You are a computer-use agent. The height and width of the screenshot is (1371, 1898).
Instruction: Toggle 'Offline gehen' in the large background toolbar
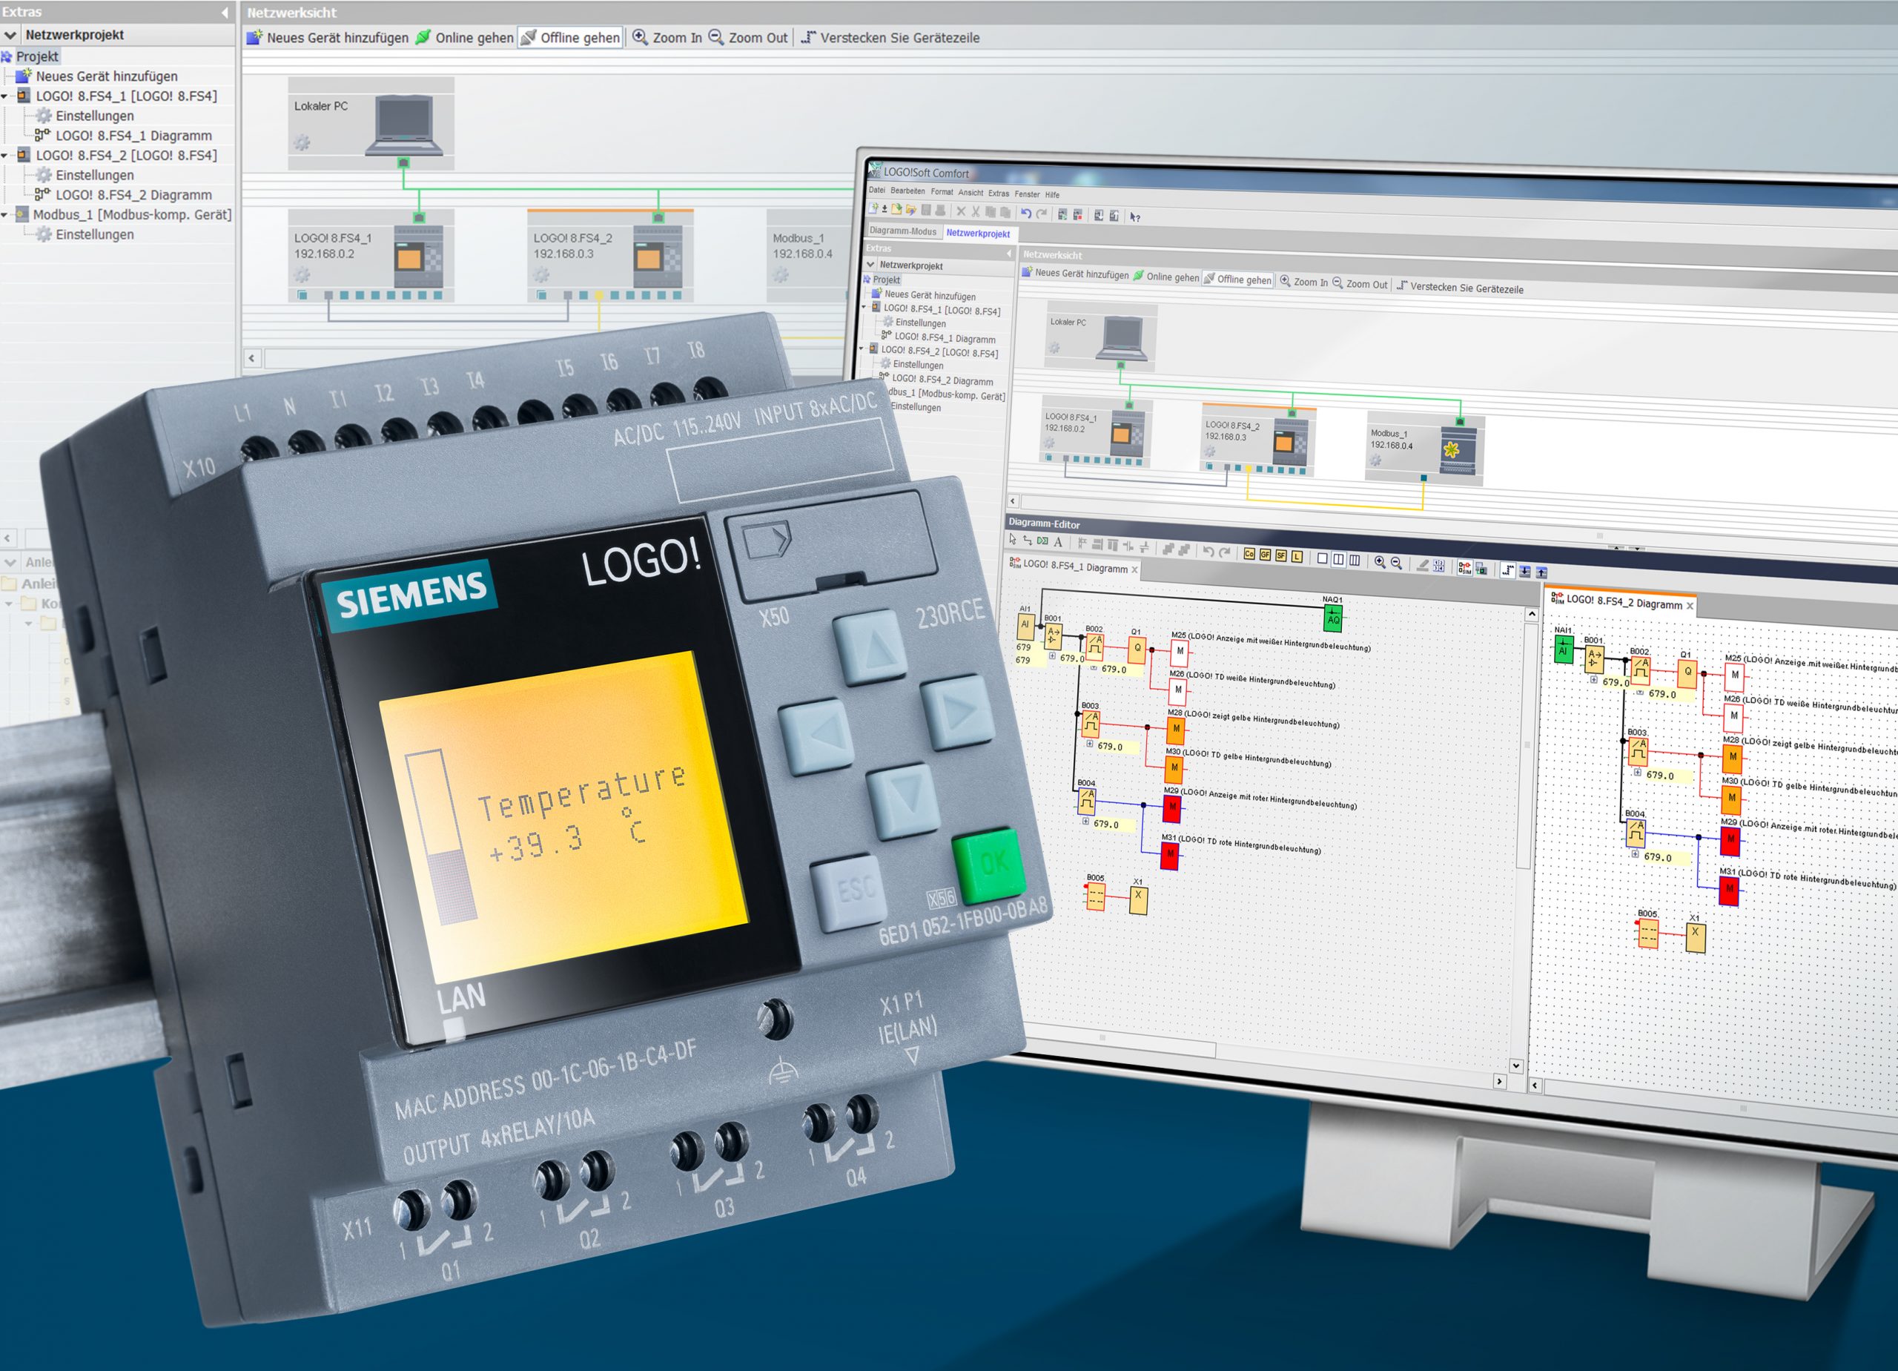pyautogui.click(x=570, y=38)
